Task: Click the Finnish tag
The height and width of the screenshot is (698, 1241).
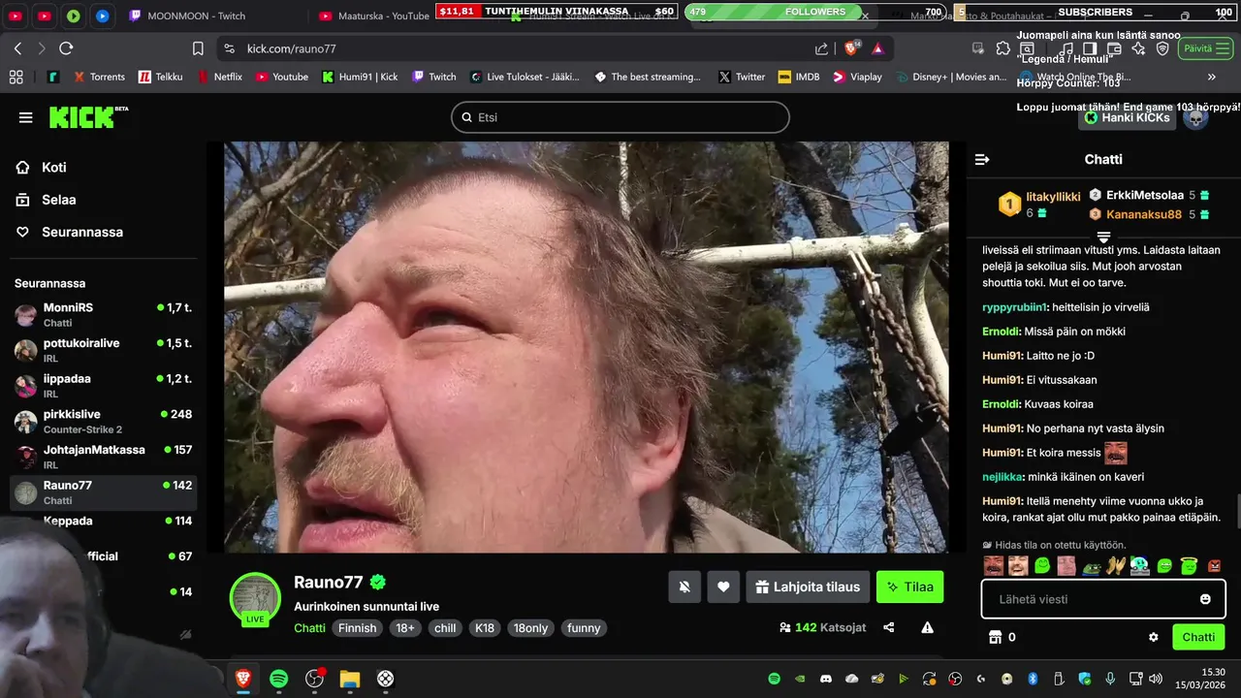Action: 357,628
